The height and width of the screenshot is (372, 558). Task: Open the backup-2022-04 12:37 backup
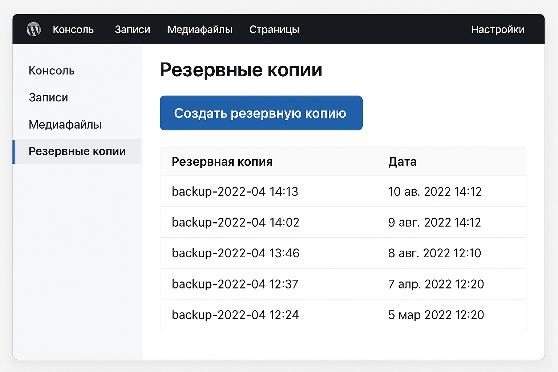(x=235, y=284)
